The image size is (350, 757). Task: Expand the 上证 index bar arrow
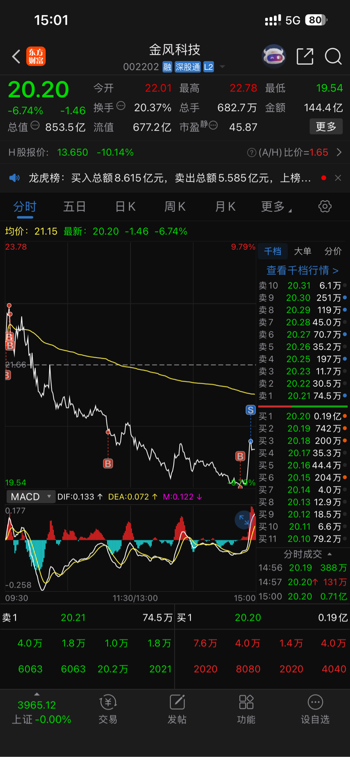(x=37, y=694)
